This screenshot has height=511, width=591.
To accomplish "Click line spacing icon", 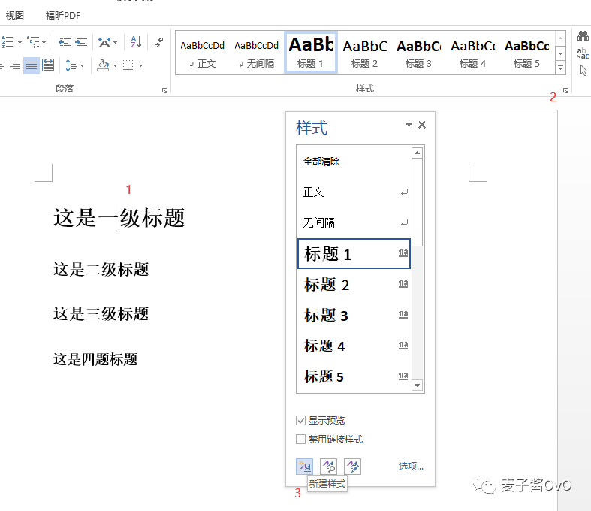I will [71, 65].
